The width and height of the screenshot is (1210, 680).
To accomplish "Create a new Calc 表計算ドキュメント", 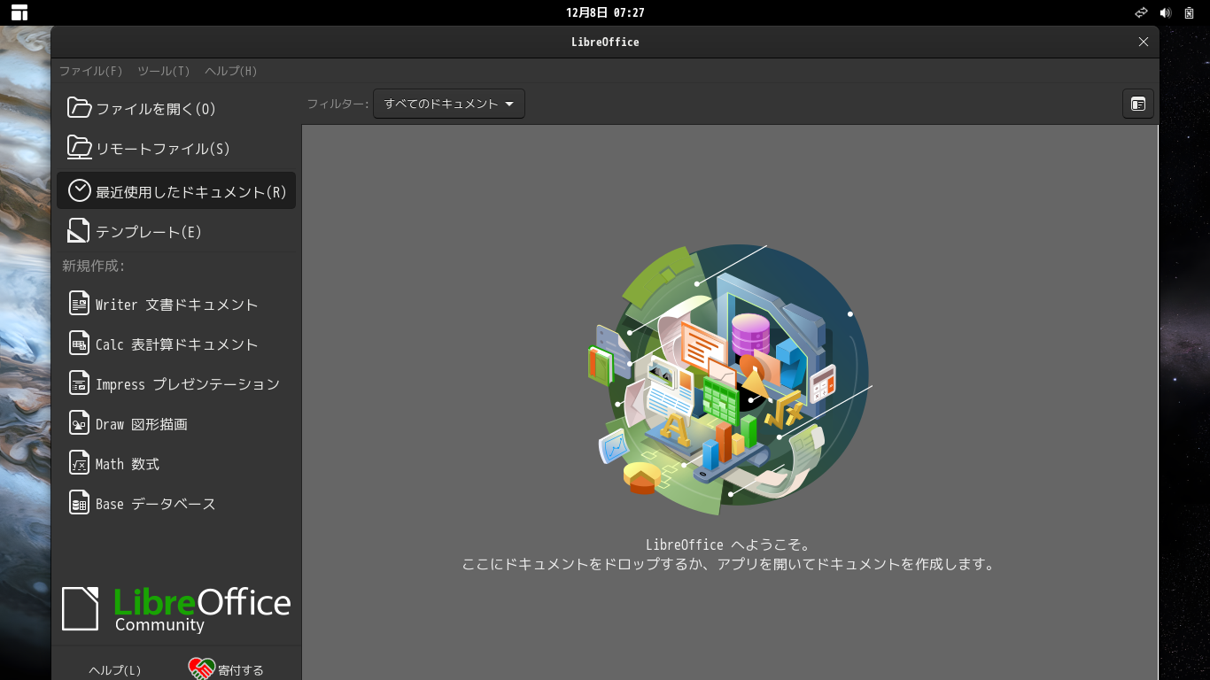I will tap(176, 344).
